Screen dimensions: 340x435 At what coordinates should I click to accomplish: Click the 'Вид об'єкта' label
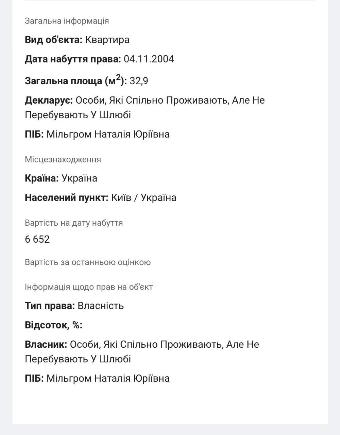(53, 40)
